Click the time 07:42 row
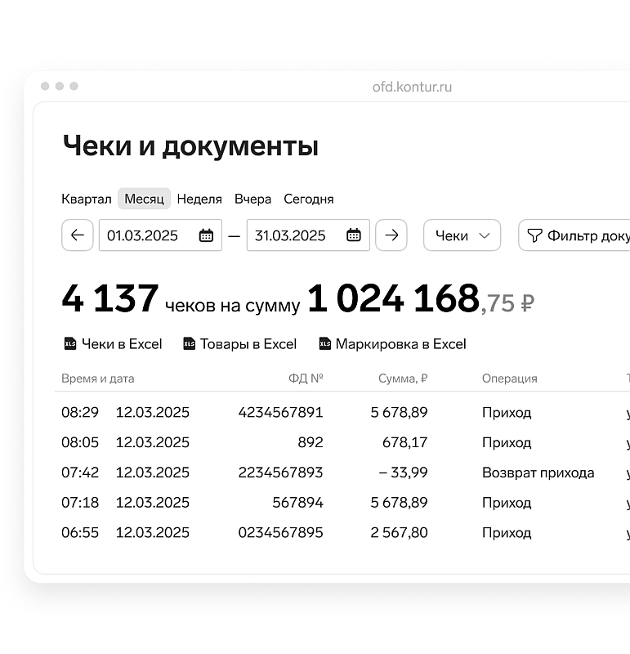This screenshot has width=630, height=654. [80, 473]
